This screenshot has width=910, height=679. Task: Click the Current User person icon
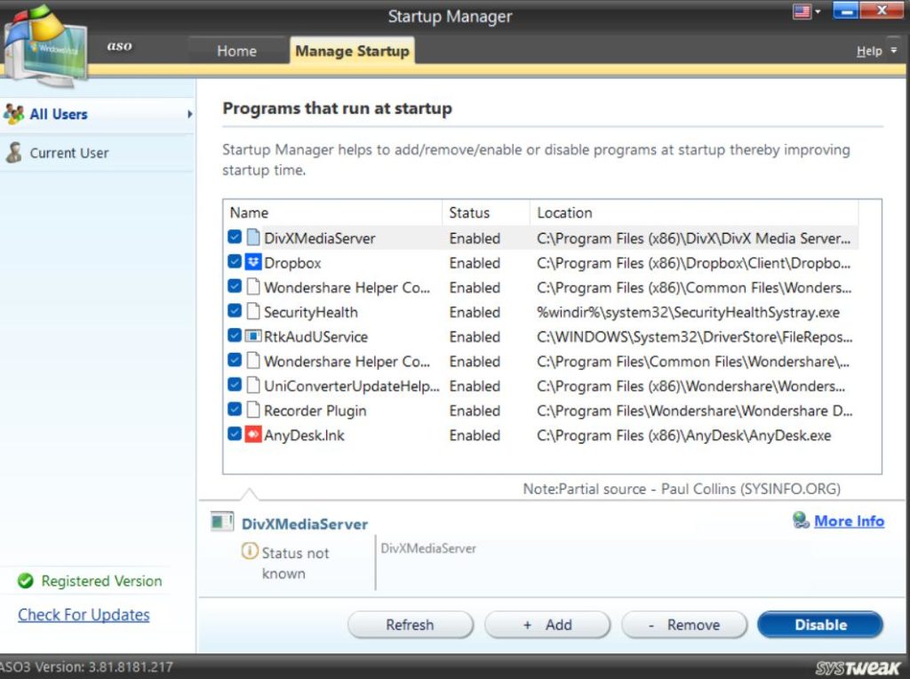click(x=14, y=153)
